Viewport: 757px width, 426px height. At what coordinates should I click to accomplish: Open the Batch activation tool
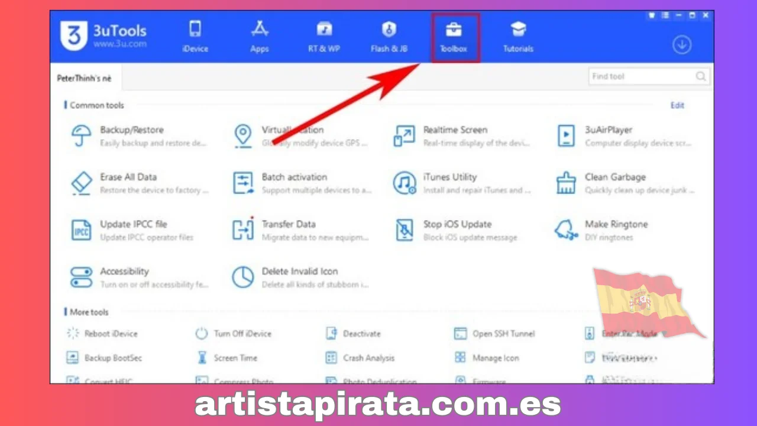[x=302, y=183]
